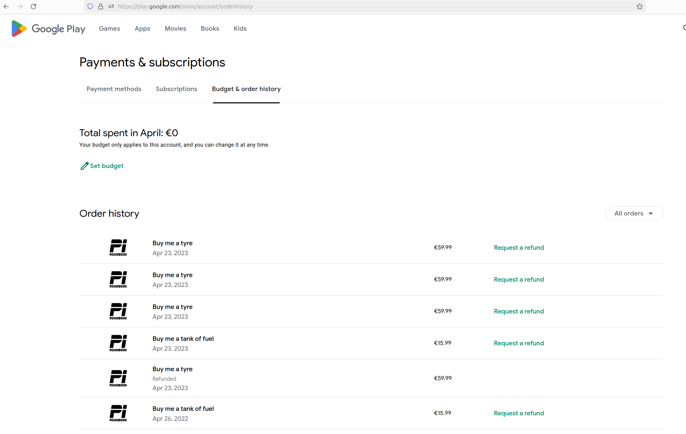
Task: Show site security padlock info
Action: tap(101, 6)
